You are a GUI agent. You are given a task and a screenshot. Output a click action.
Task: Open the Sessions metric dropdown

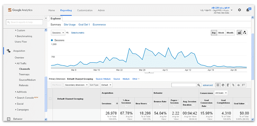[x=58, y=33]
